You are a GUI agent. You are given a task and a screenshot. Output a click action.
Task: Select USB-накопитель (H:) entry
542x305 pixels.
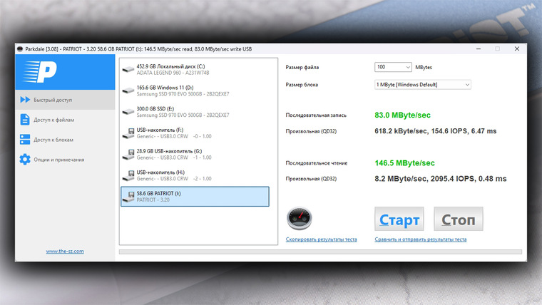point(195,175)
